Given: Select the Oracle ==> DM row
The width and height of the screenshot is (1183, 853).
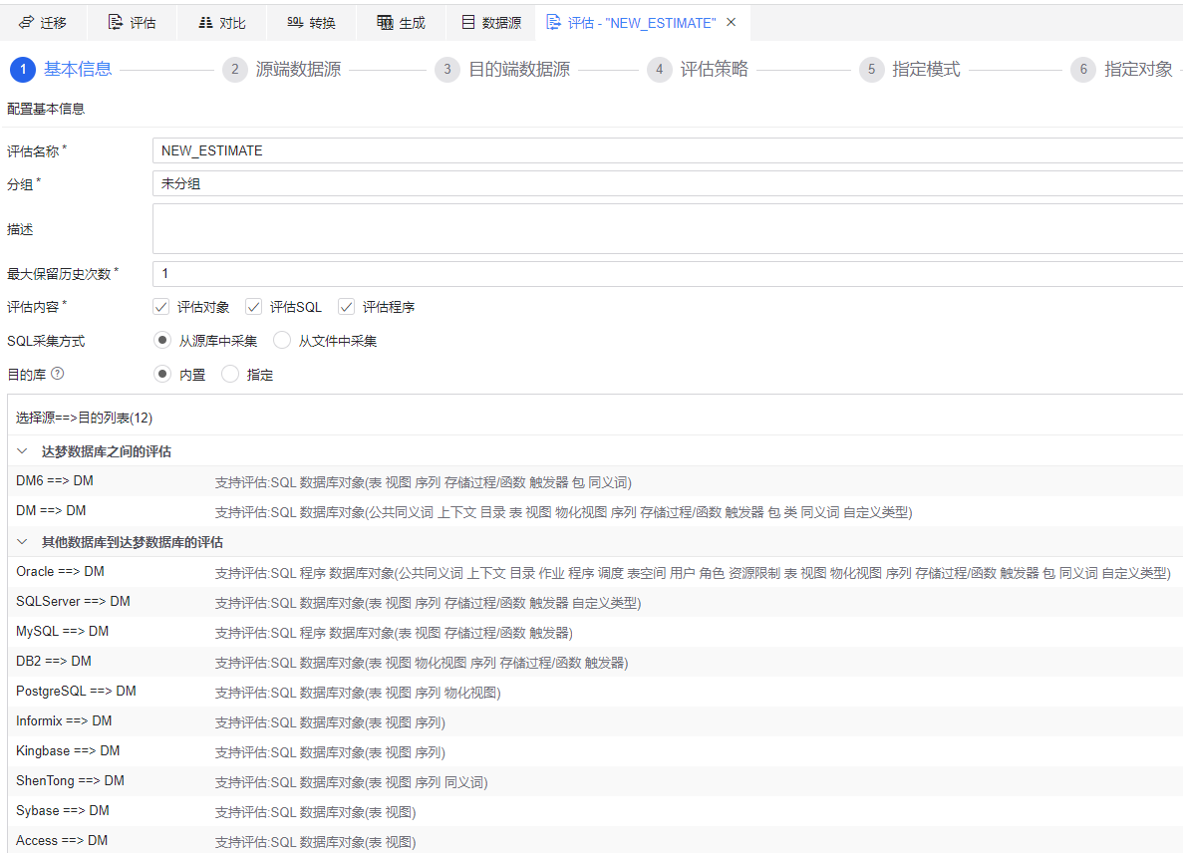Looking at the screenshot, I should (x=595, y=572).
